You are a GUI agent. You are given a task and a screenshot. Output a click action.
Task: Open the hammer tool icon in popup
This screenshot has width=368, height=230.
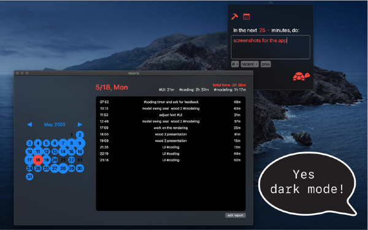(x=234, y=17)
